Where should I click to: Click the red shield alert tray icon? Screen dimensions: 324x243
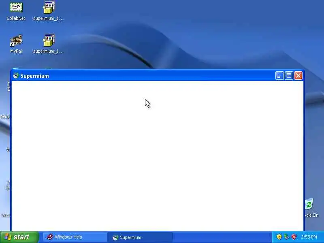coord(294,237)
